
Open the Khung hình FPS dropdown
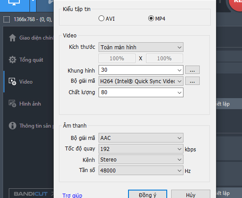click(x=141, y=70)
